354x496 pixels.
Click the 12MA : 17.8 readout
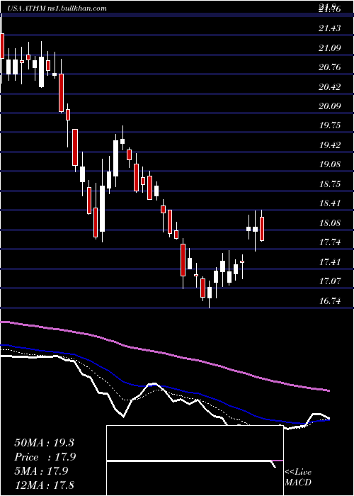pos(44,485)
